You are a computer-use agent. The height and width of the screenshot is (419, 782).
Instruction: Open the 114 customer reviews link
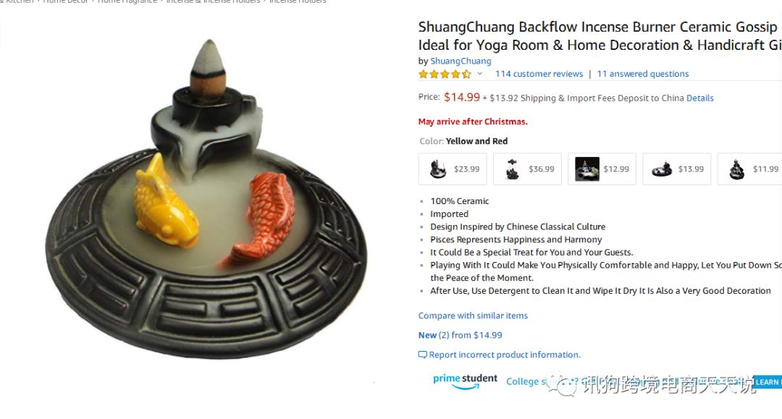click(x=539, y=74)
